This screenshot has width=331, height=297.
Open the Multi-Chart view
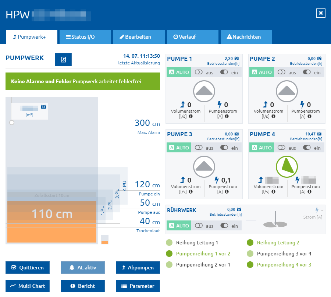[x=28, y=286]
